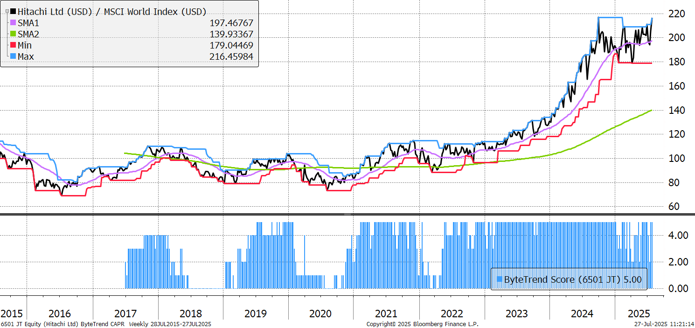Click the '6501 JT Equity (Hitachi Ltd) ByteTrend CAPR' footer text
Screen dimensions: 695x328
point(63,324)
